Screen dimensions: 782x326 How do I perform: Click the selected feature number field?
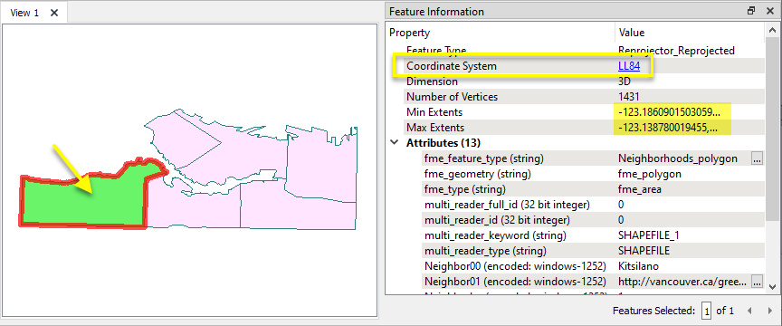pyautogui.click(x=706, y=311)
